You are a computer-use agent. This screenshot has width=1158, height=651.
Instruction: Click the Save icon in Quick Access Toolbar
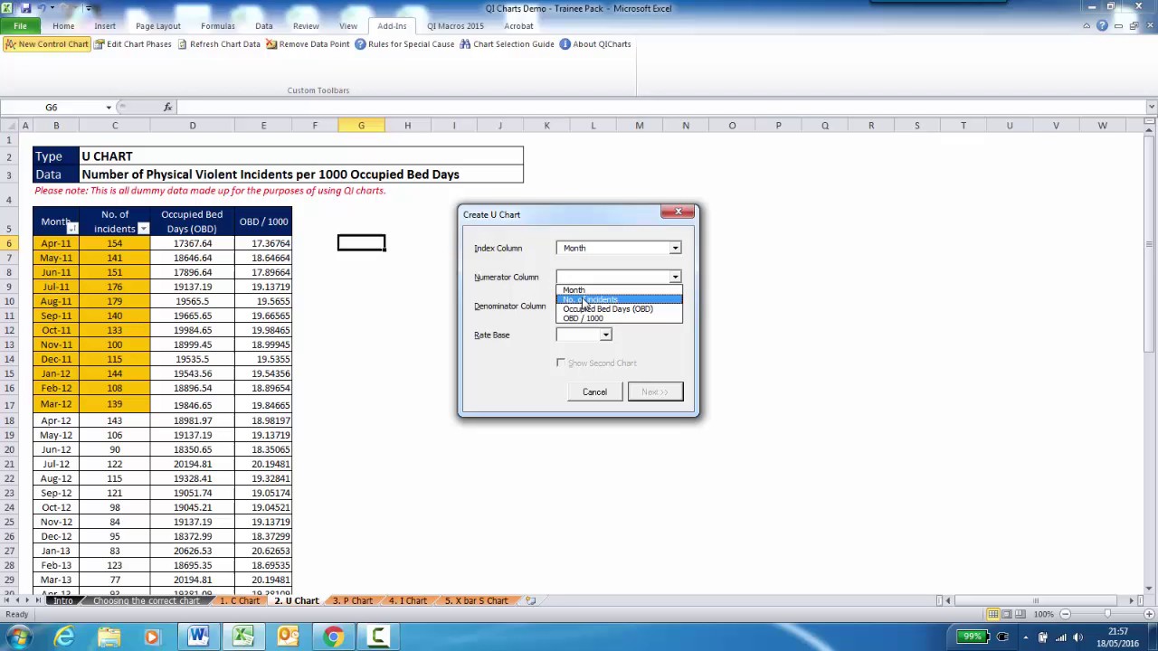click(25, 8)
